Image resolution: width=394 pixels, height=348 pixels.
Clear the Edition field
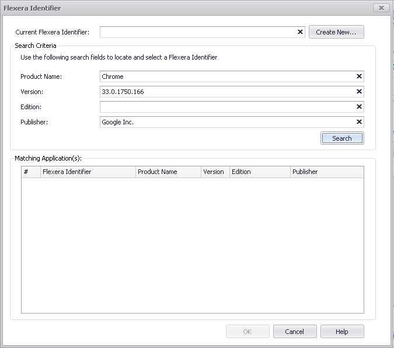pos(359,107)
